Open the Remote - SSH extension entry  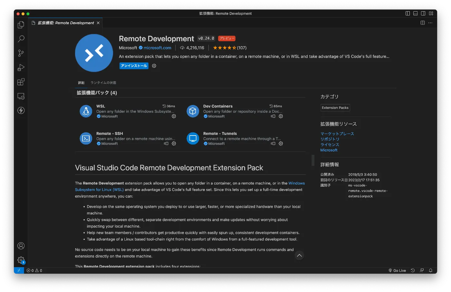click(x=128, y=138)
